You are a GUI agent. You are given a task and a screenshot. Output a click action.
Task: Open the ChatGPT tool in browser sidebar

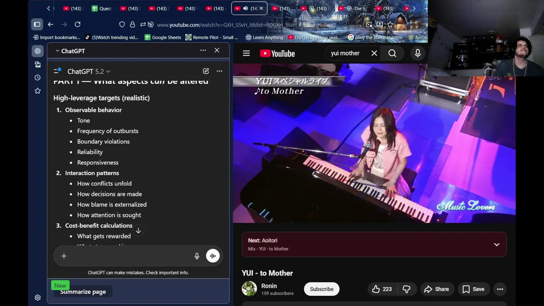point(37,51)
